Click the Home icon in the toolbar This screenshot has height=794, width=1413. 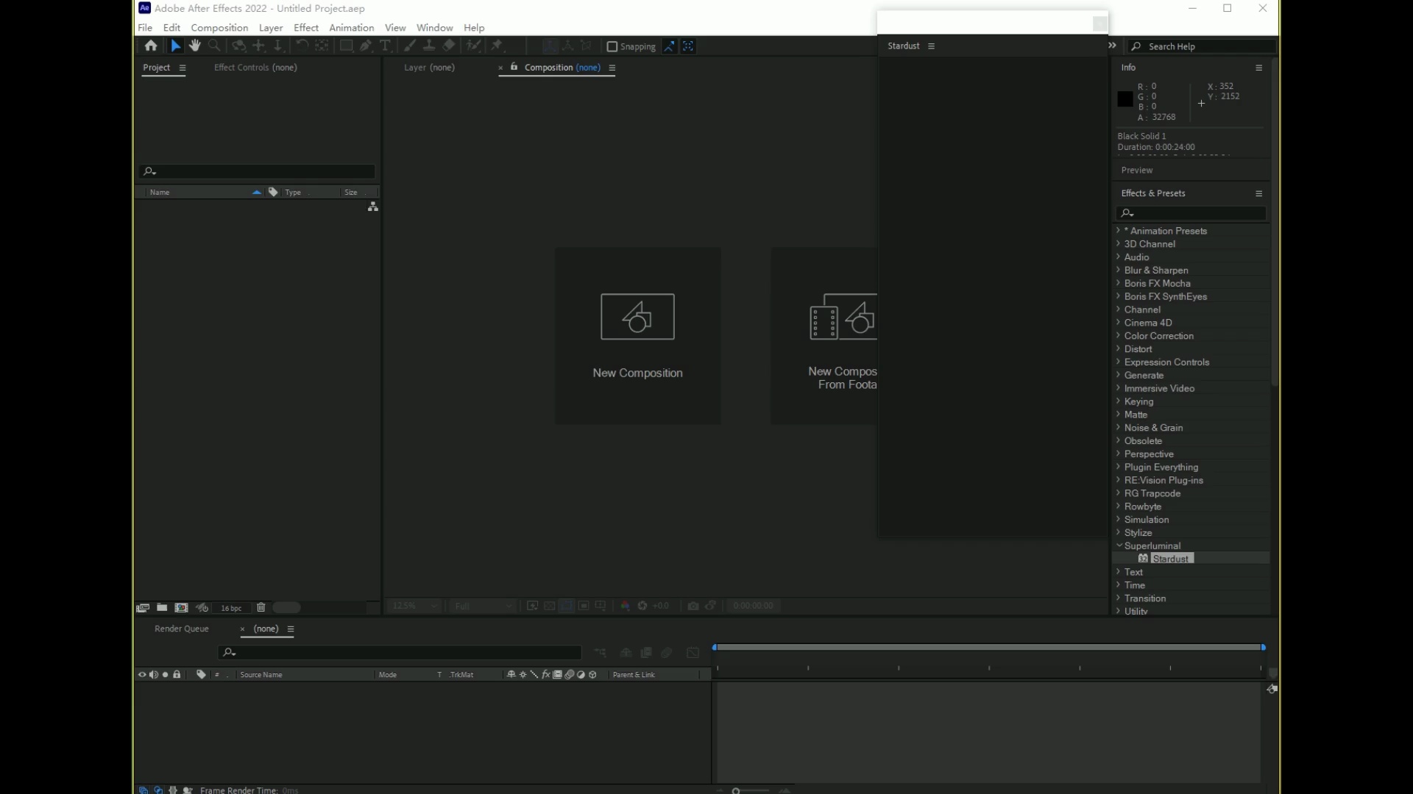click(151, 46)
